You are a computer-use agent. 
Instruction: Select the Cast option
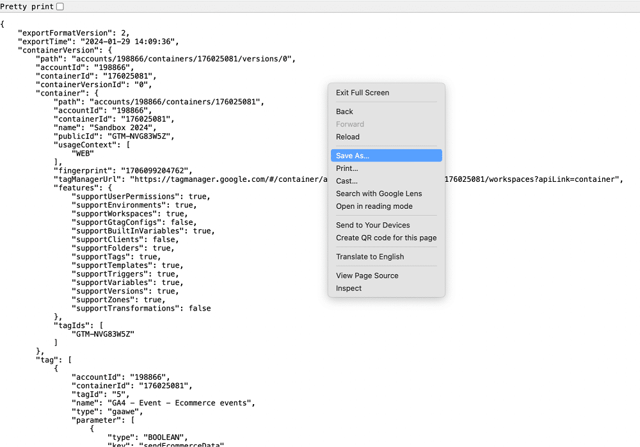(x=346, y=181)
